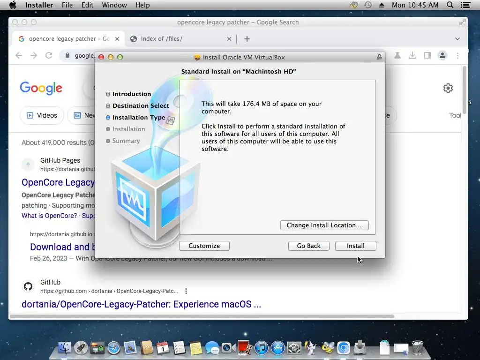Launch Safari from the Dock
Viewport: 480px width, 360px height.
(x=114, y=348)
